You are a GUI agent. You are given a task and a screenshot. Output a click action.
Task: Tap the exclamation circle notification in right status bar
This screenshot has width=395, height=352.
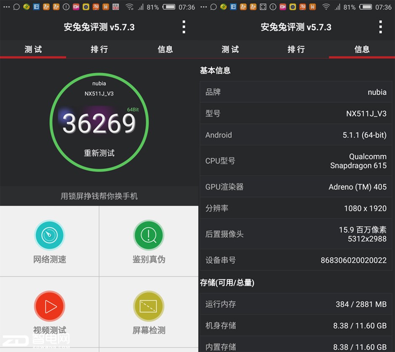click(273, 7)
